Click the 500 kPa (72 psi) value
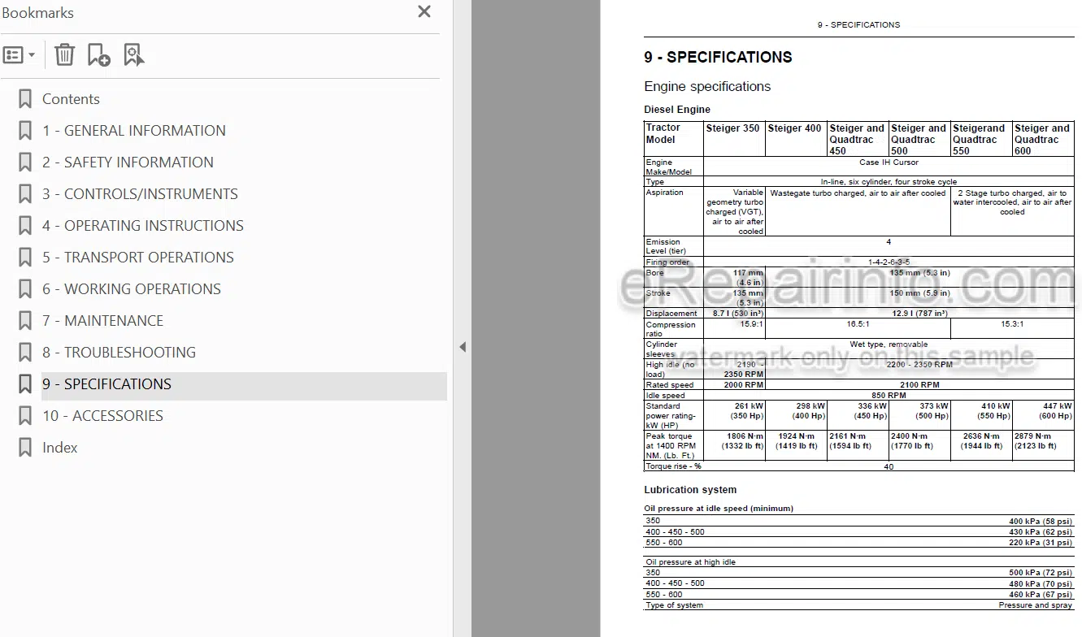 point(1041,573)
